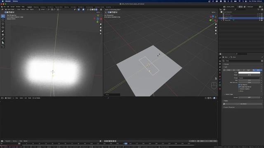Select the 3D Cursor tool
The height and width of the screenshot is (148, 264).
(x=3, y=20)
